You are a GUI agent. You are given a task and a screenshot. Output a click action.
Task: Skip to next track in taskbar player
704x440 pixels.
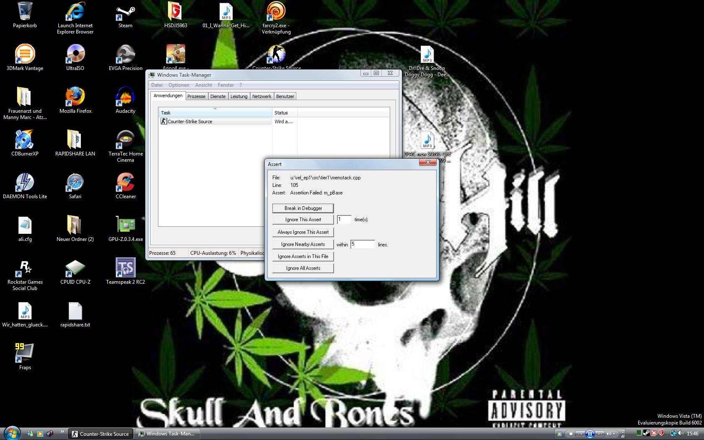[600, 434]
